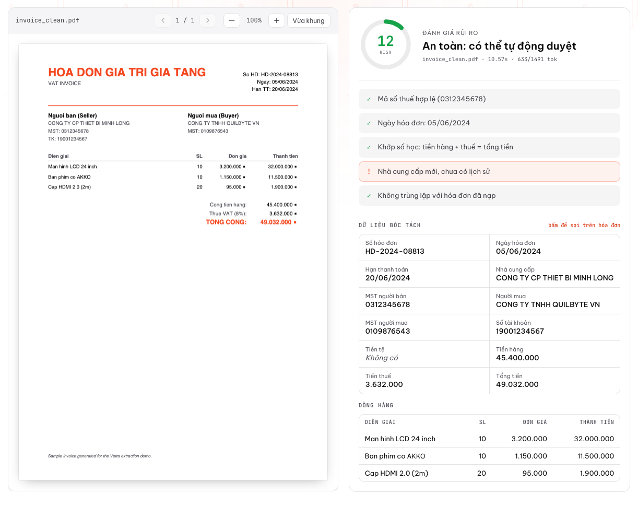This screenshot has width=638, height=518.
Task: Click the 'Ban phim co AKKO' line row
Action: 489,456
